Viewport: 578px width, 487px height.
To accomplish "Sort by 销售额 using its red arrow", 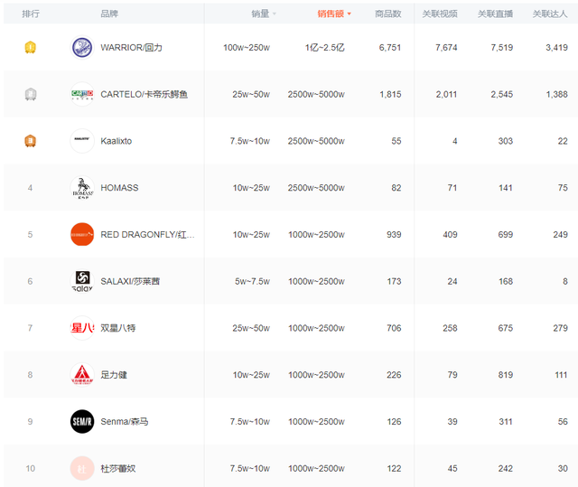I will (x=350, y=14).
